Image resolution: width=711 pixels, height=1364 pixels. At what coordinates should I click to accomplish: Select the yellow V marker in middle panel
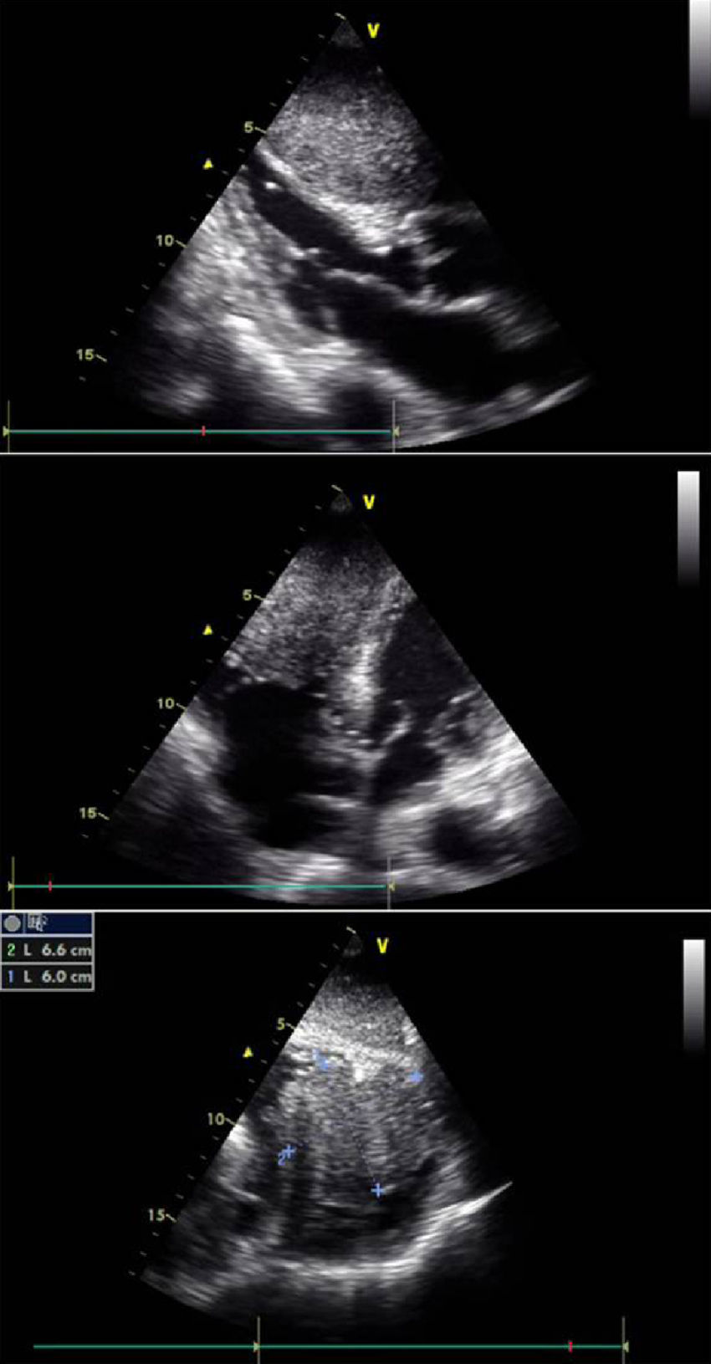369,503
